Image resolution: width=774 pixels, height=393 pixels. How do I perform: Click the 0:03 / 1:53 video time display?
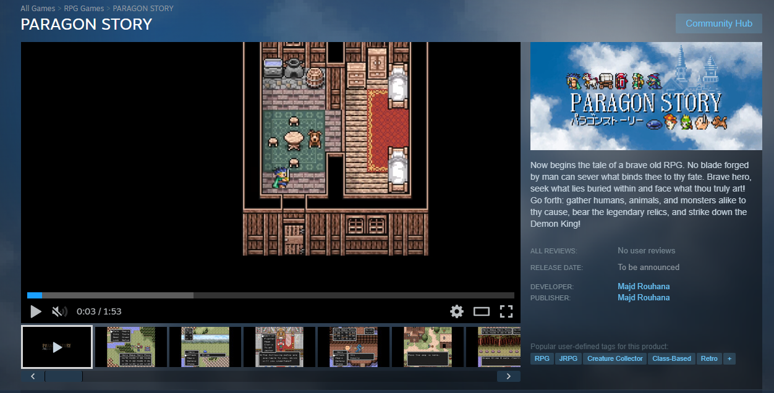tap(99, 311)
